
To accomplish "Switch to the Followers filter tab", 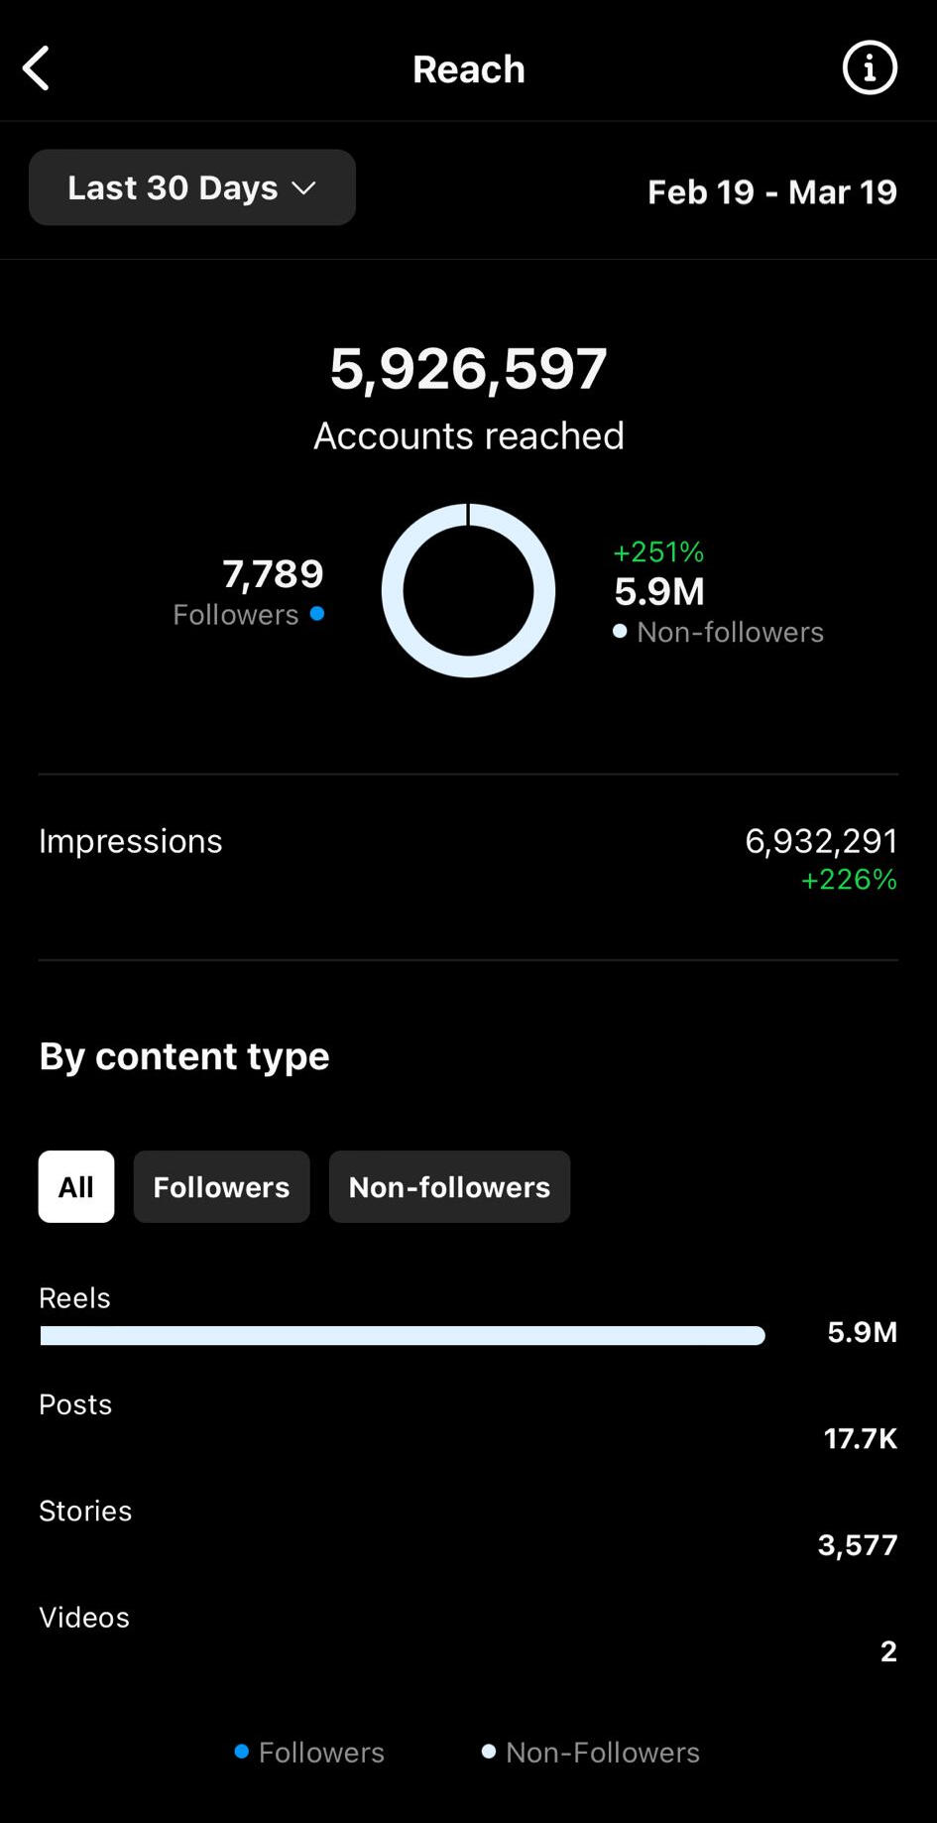I will click(221, 1186).
